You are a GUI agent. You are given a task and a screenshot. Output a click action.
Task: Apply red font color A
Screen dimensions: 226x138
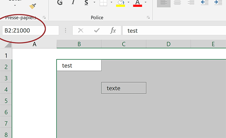(x=137, y=3)
